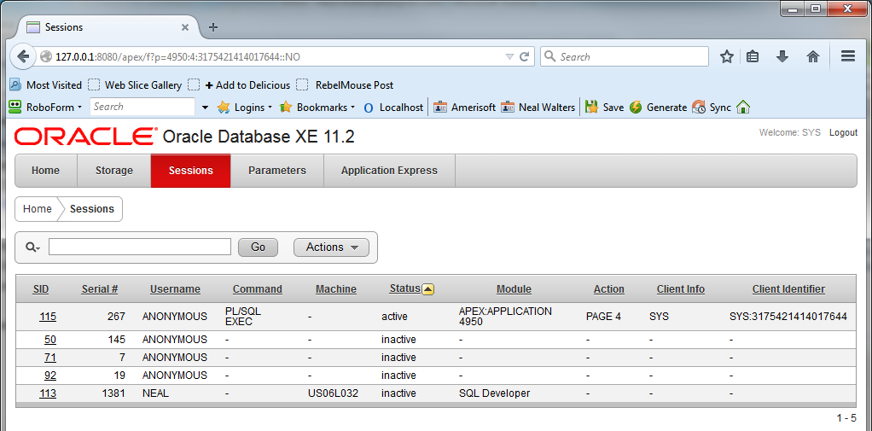Image resolution: width=872 pixels, height=431 pixels.
Task: Open the URL history dropdown arrow
Action: tap(509, 56)
